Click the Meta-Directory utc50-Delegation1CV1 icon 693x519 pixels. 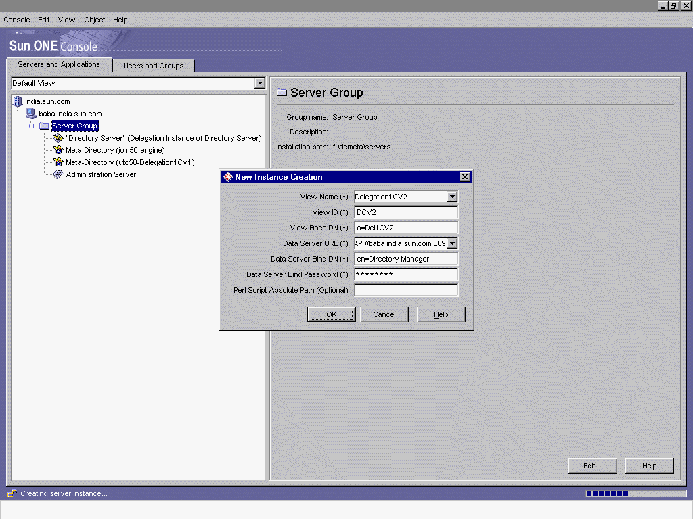point(58,162)
